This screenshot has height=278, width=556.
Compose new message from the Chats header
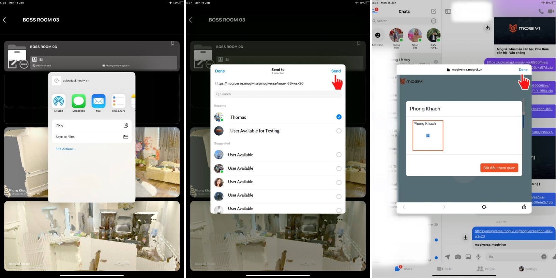[x=434, y=11]
